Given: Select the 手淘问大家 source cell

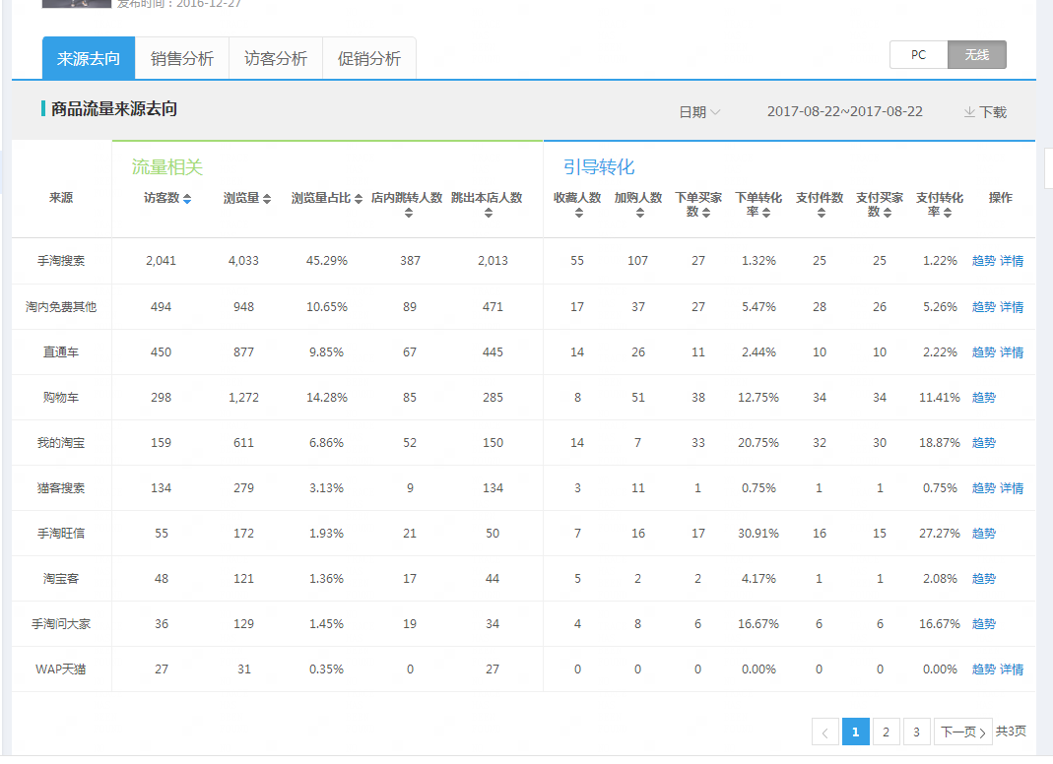Looking at the screenshot, I should [61, 624].
